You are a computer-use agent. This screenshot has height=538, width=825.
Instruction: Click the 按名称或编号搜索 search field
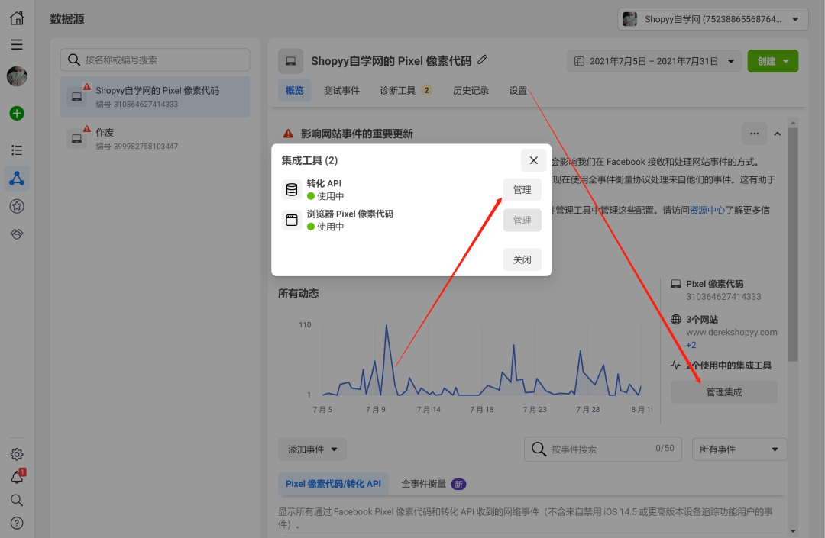155,60
